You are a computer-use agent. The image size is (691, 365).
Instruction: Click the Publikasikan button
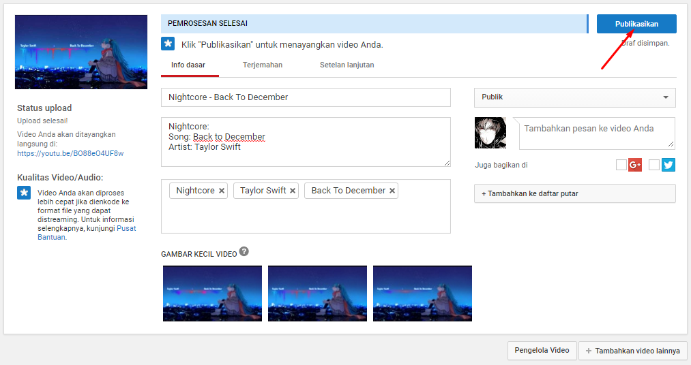tap(636, 24)
